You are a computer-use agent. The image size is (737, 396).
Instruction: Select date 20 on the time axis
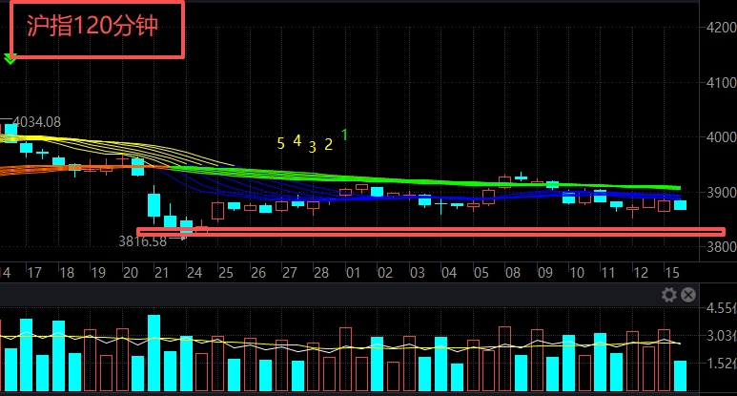(x=133, y=274)
